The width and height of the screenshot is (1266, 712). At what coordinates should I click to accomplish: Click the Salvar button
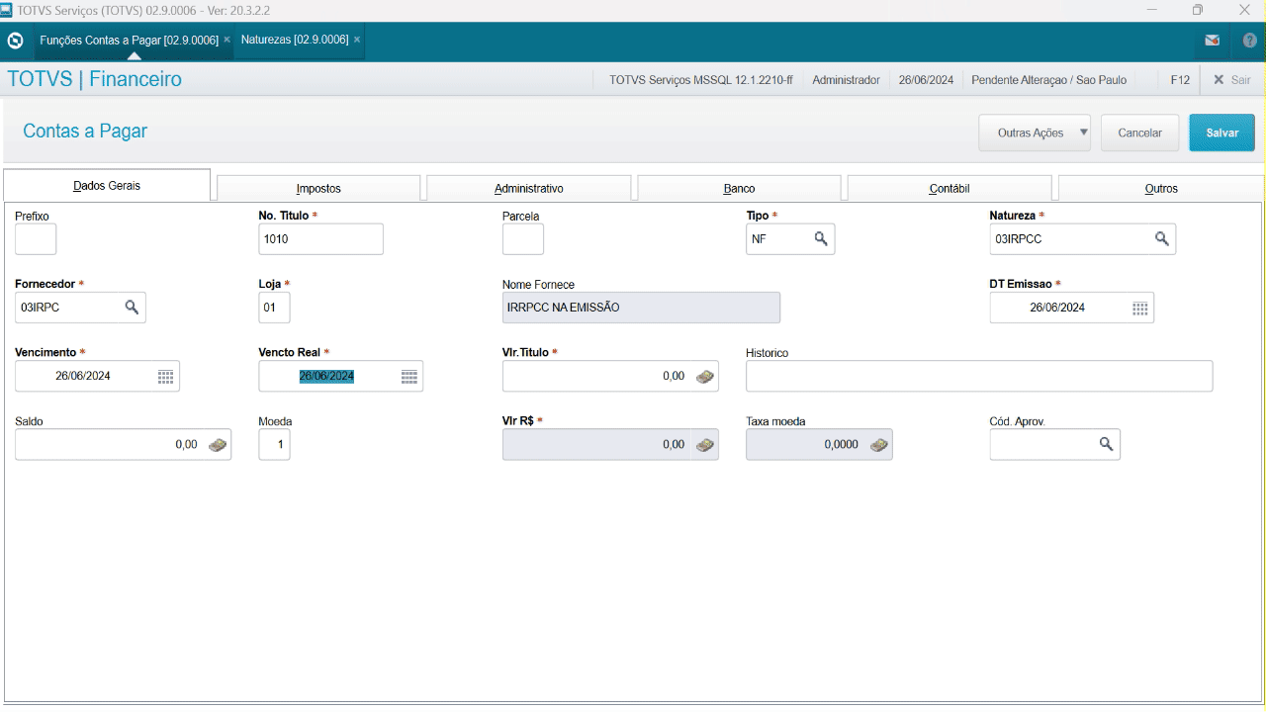click(1222, 133)
